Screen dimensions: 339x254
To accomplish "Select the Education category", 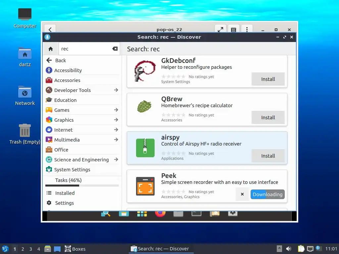I will (82, 100).
